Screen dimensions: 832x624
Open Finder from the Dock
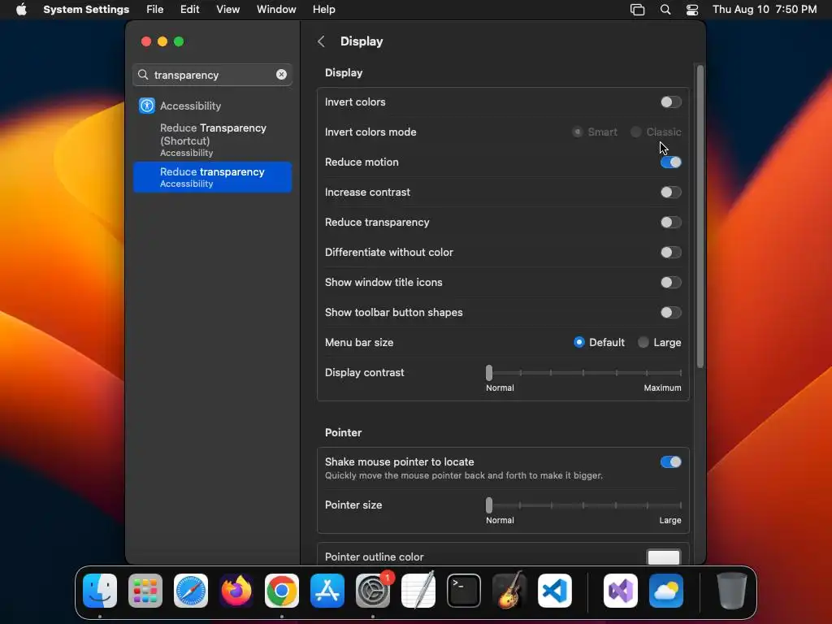pyautogui.click(x=100, y=591)
